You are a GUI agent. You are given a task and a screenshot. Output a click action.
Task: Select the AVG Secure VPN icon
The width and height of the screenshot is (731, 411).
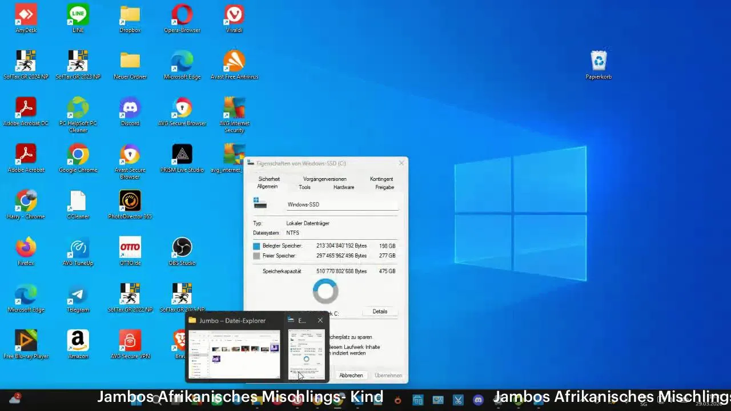click(x=130, y=344)
